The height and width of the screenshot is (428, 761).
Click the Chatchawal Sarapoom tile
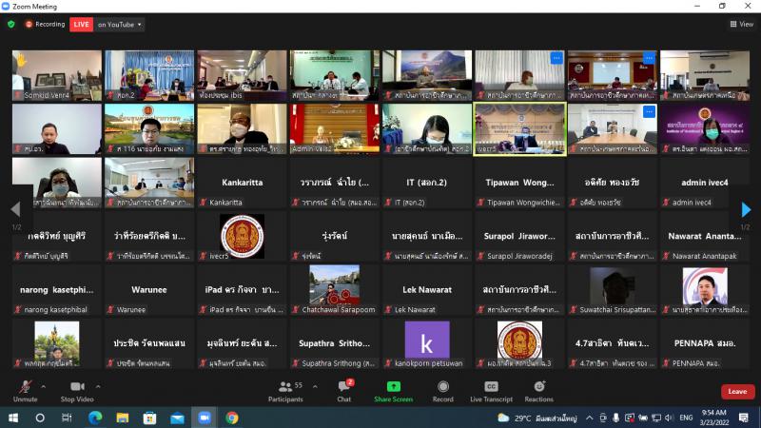335,290
